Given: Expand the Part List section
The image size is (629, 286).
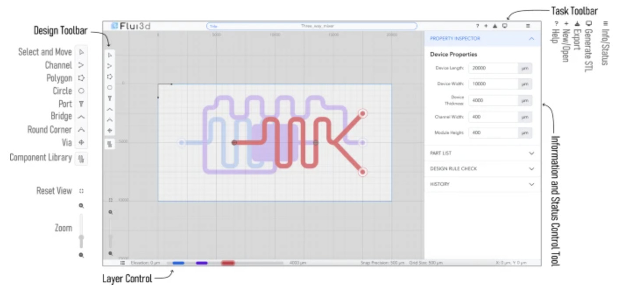Looking at the screenshot, I should click(x=482, y=153).
